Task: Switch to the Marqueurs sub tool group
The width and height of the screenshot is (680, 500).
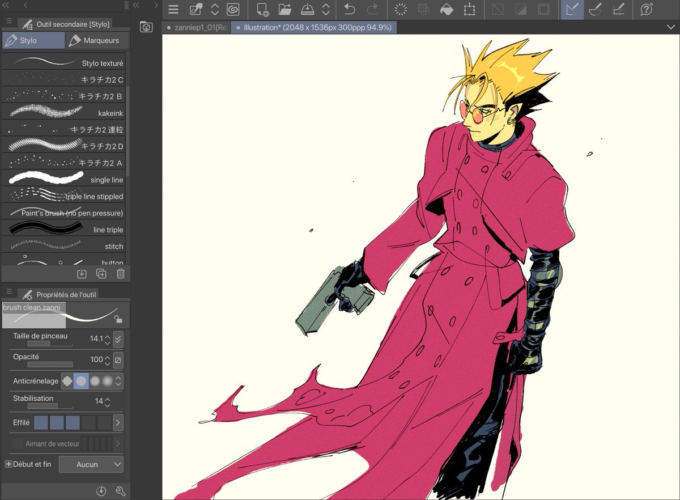Action: point(97,40)
